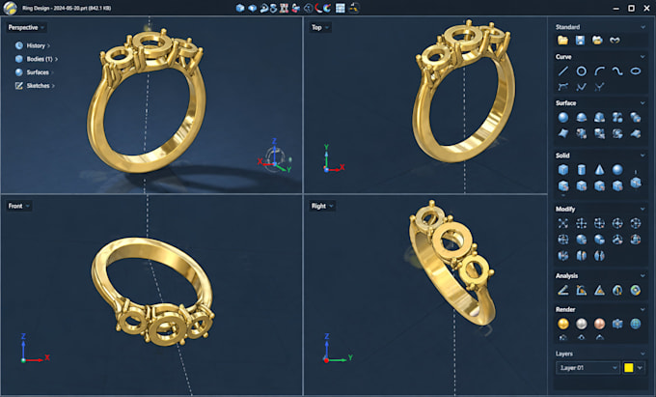Image resolution: width=656 pixels, height=397 pixels.
Task: Select the Line curve tool
Action: (x=563, y=71)
